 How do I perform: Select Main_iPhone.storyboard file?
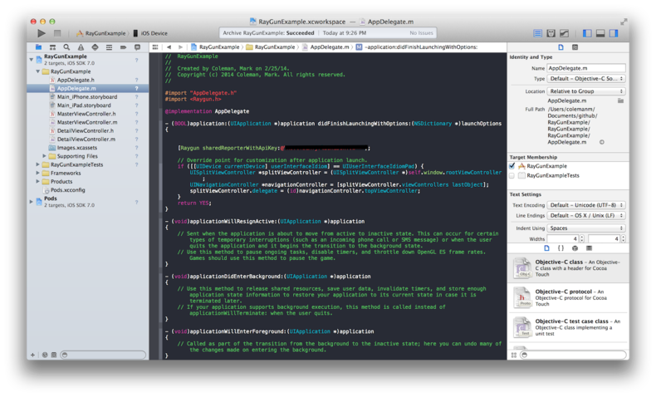point(86,96)
